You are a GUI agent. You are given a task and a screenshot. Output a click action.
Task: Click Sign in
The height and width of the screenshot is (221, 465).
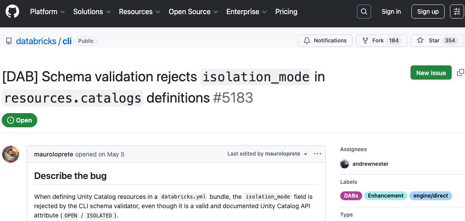[x=391, y=11]
